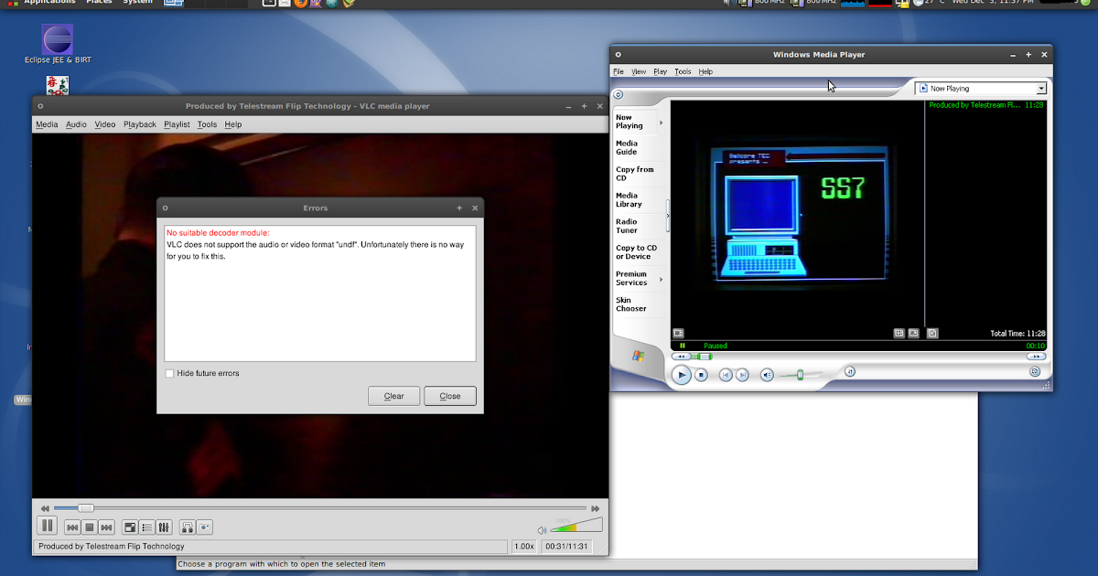Open Media Library in WMP sidebar
This screenshot has height=576, width=1098.
[x=633, y=199]
